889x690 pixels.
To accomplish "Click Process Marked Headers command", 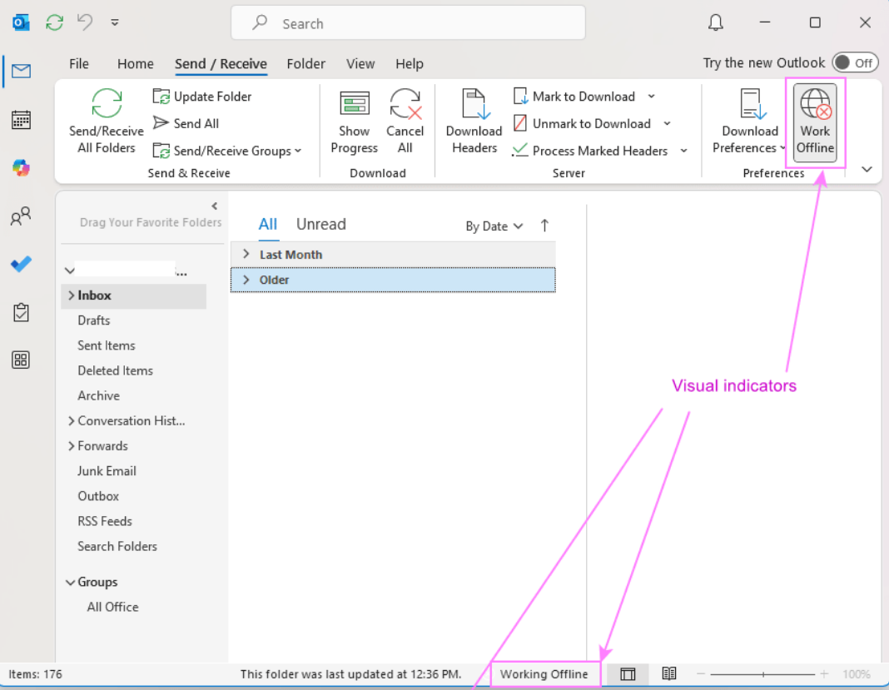I will [x=590, y=151].
